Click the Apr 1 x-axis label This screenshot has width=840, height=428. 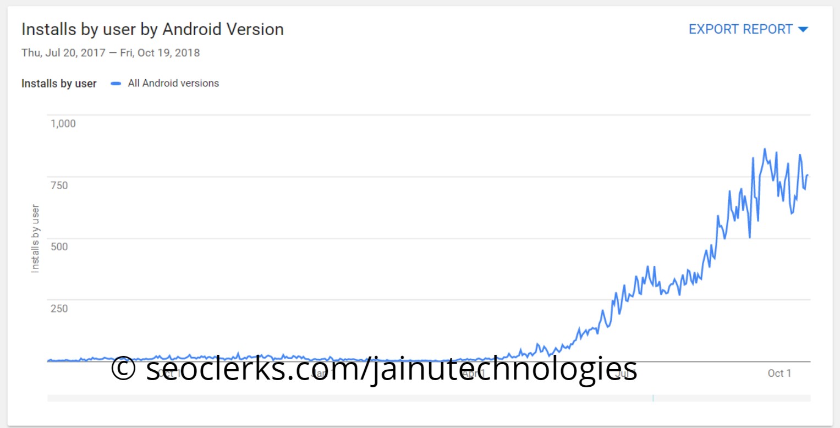[473, 375]
